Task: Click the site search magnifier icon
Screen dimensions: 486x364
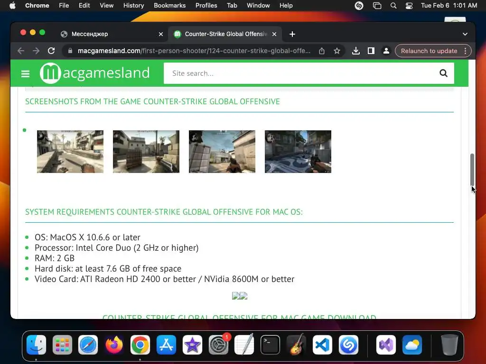Action: pyautogui.click(x=444, y=73)
